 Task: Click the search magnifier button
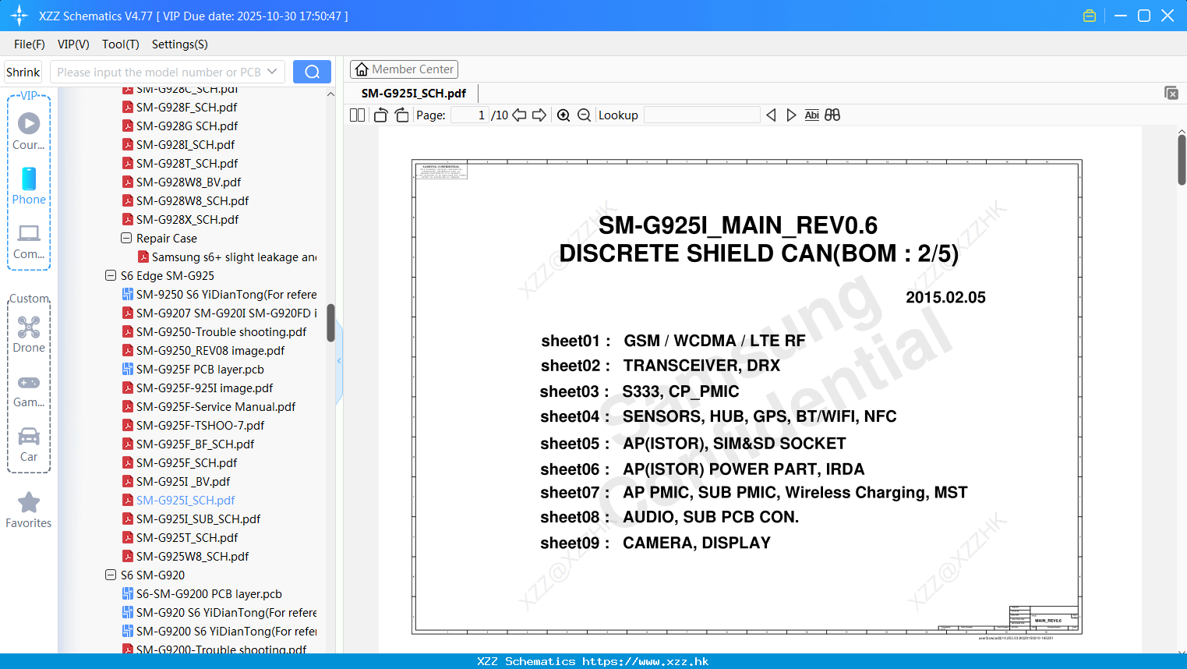click(x=312, y=72)
